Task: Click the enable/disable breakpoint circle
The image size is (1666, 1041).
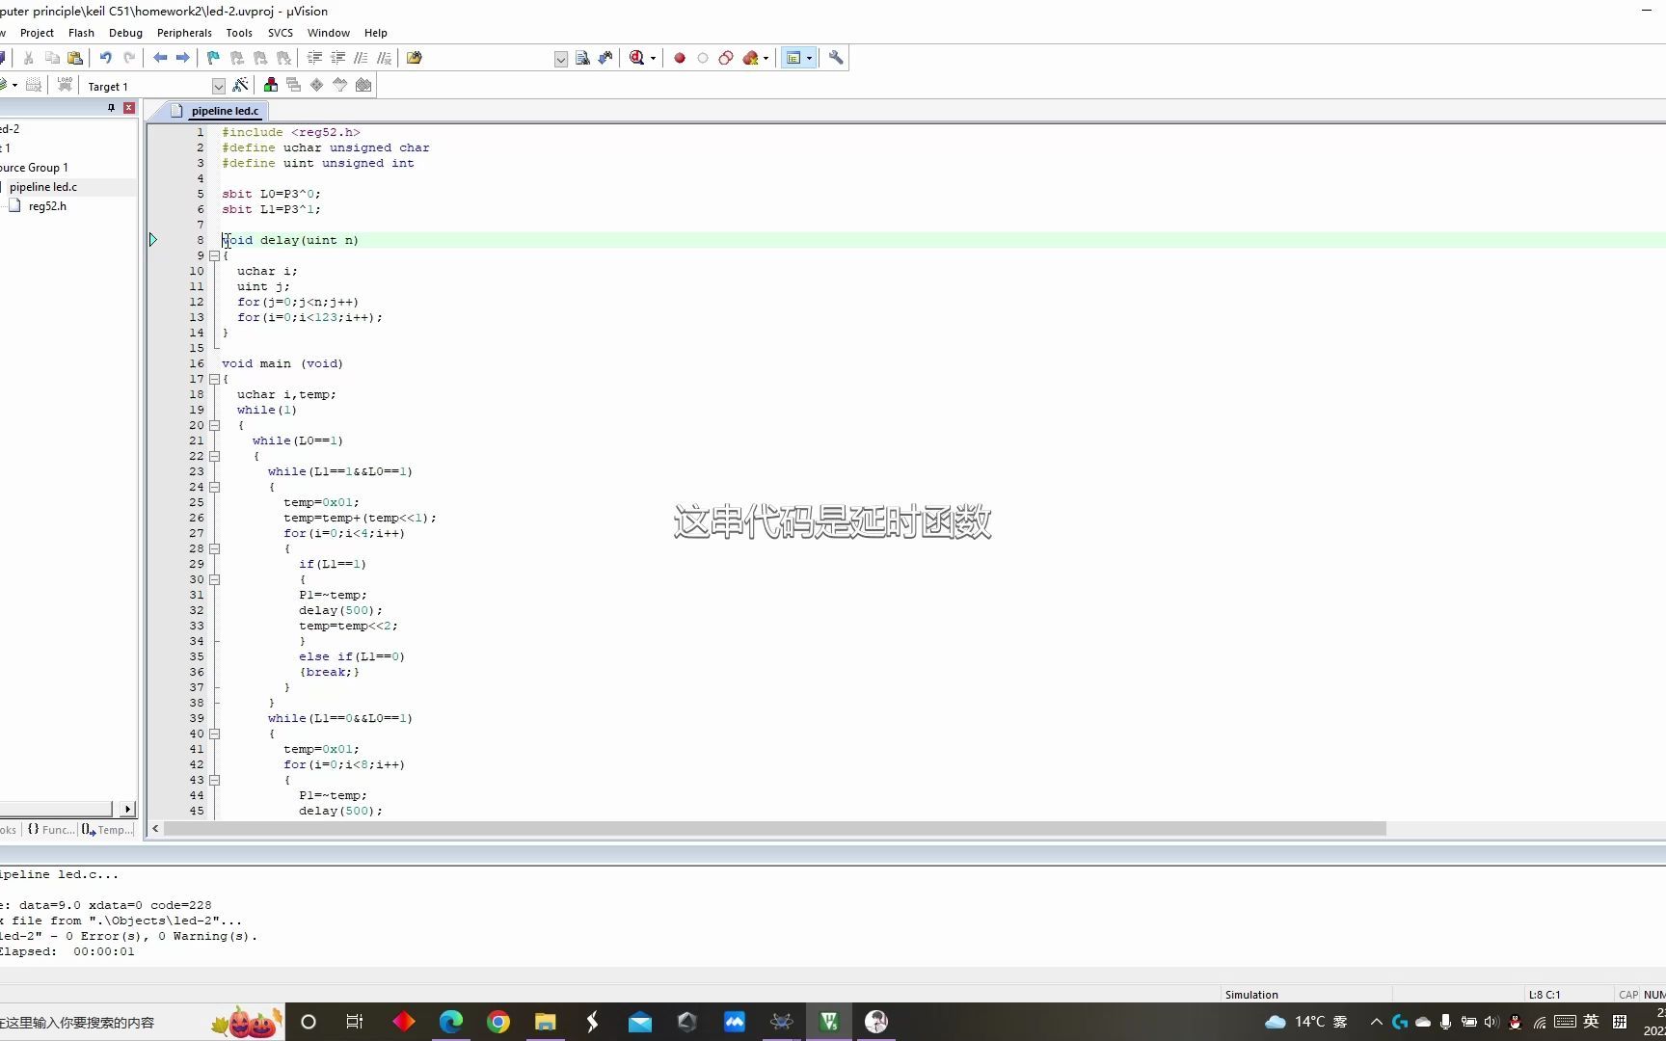Action: pos(703,58)
